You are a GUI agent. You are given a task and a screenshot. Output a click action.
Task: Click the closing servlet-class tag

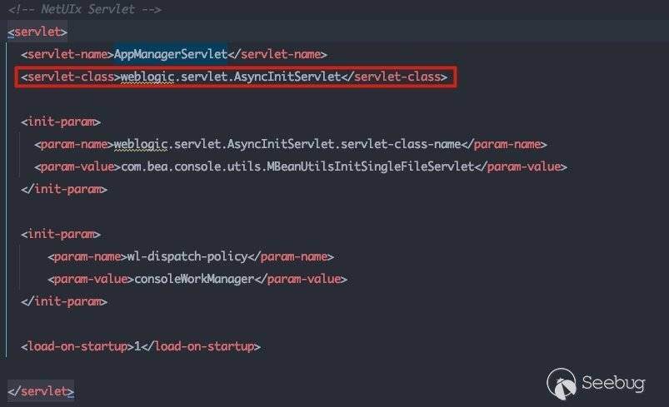pos(394,77)
